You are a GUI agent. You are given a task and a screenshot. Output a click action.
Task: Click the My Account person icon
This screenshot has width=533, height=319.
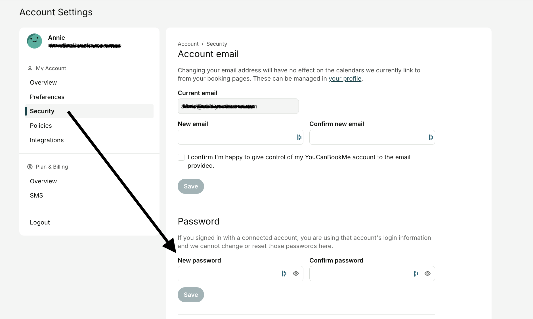[30, 68]
